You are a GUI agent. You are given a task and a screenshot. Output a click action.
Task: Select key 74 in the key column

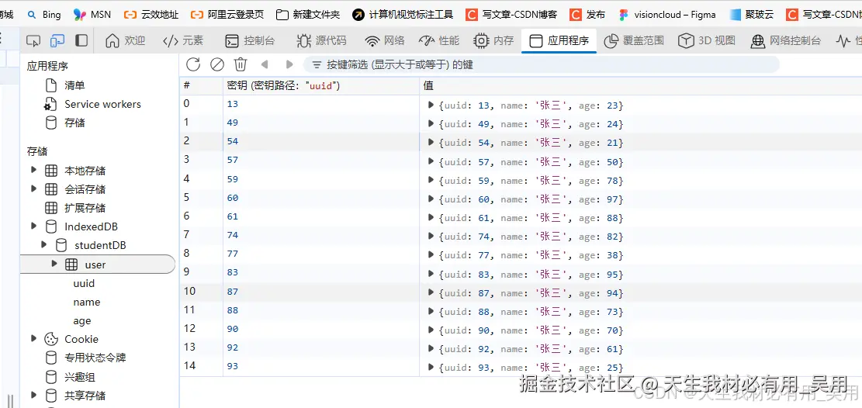coord(233,235)
